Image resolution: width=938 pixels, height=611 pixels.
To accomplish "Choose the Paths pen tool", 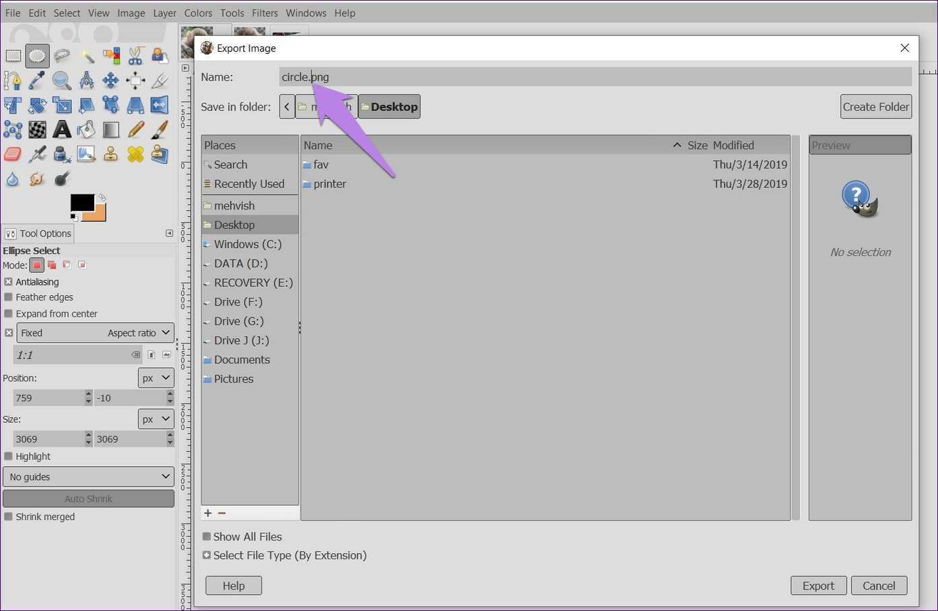I will point(13,81).
